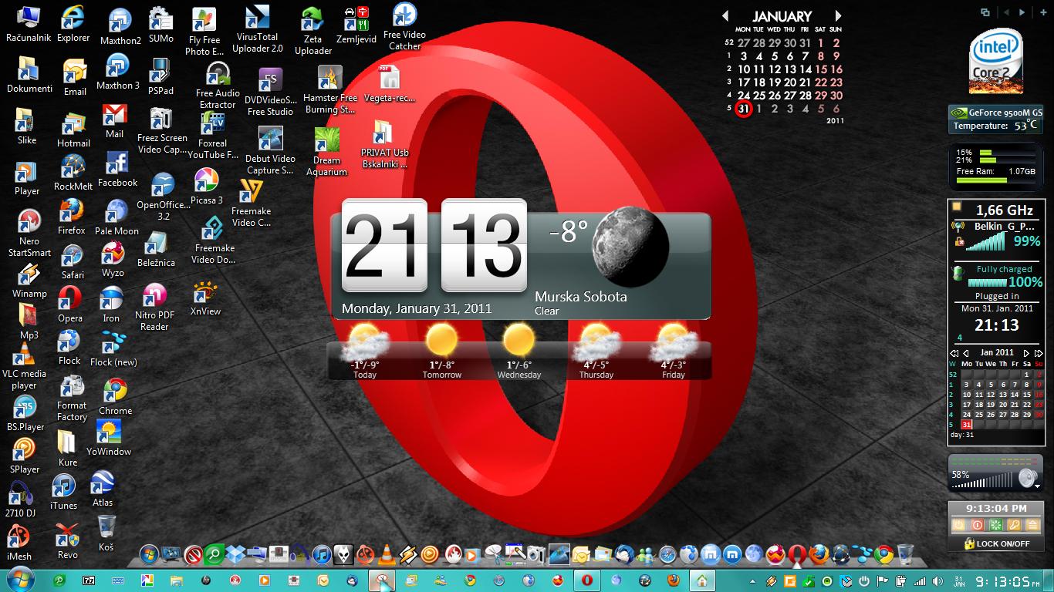Viewport: 1054px width, 592px height.
Task: Toggle the LOCK ON/OFF gadget button
Action: tap(997, 543)
